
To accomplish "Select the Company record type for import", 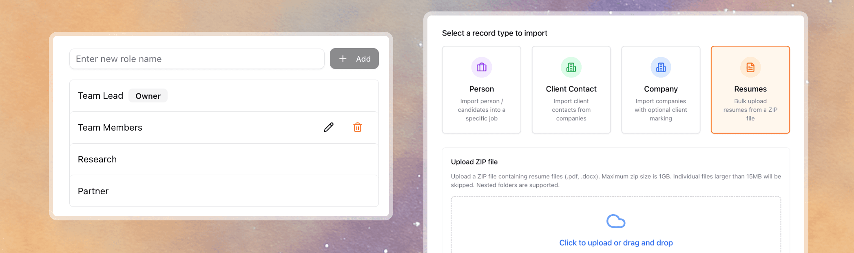I will [x=661, y=90].
